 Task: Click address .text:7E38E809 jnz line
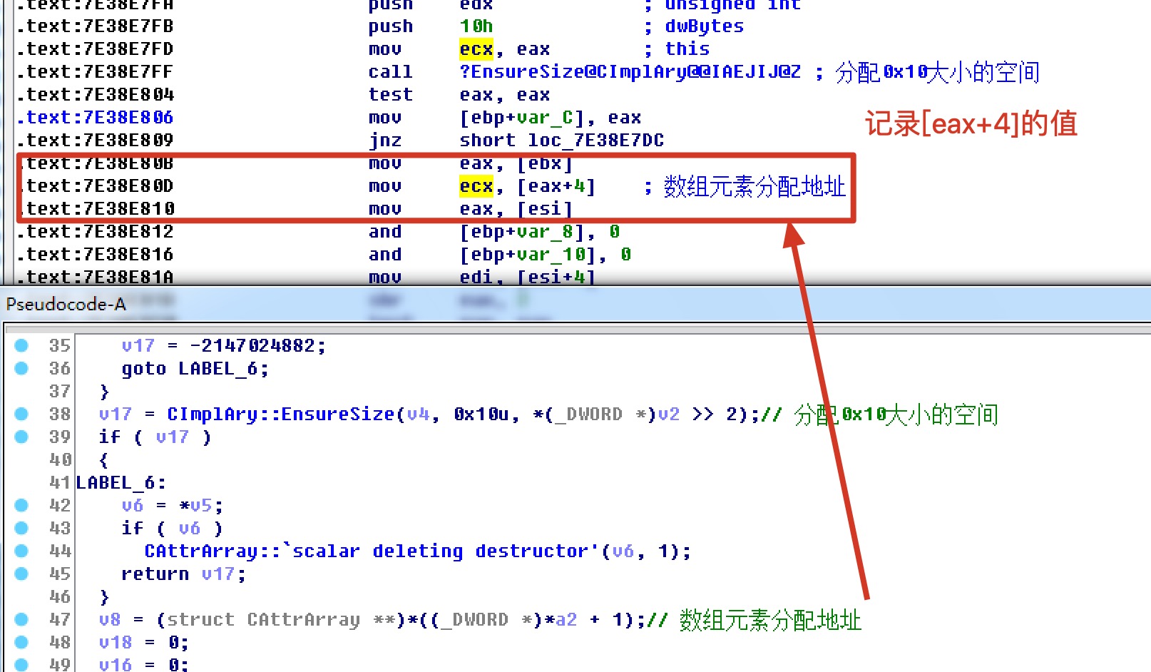[x=96, y=141]
